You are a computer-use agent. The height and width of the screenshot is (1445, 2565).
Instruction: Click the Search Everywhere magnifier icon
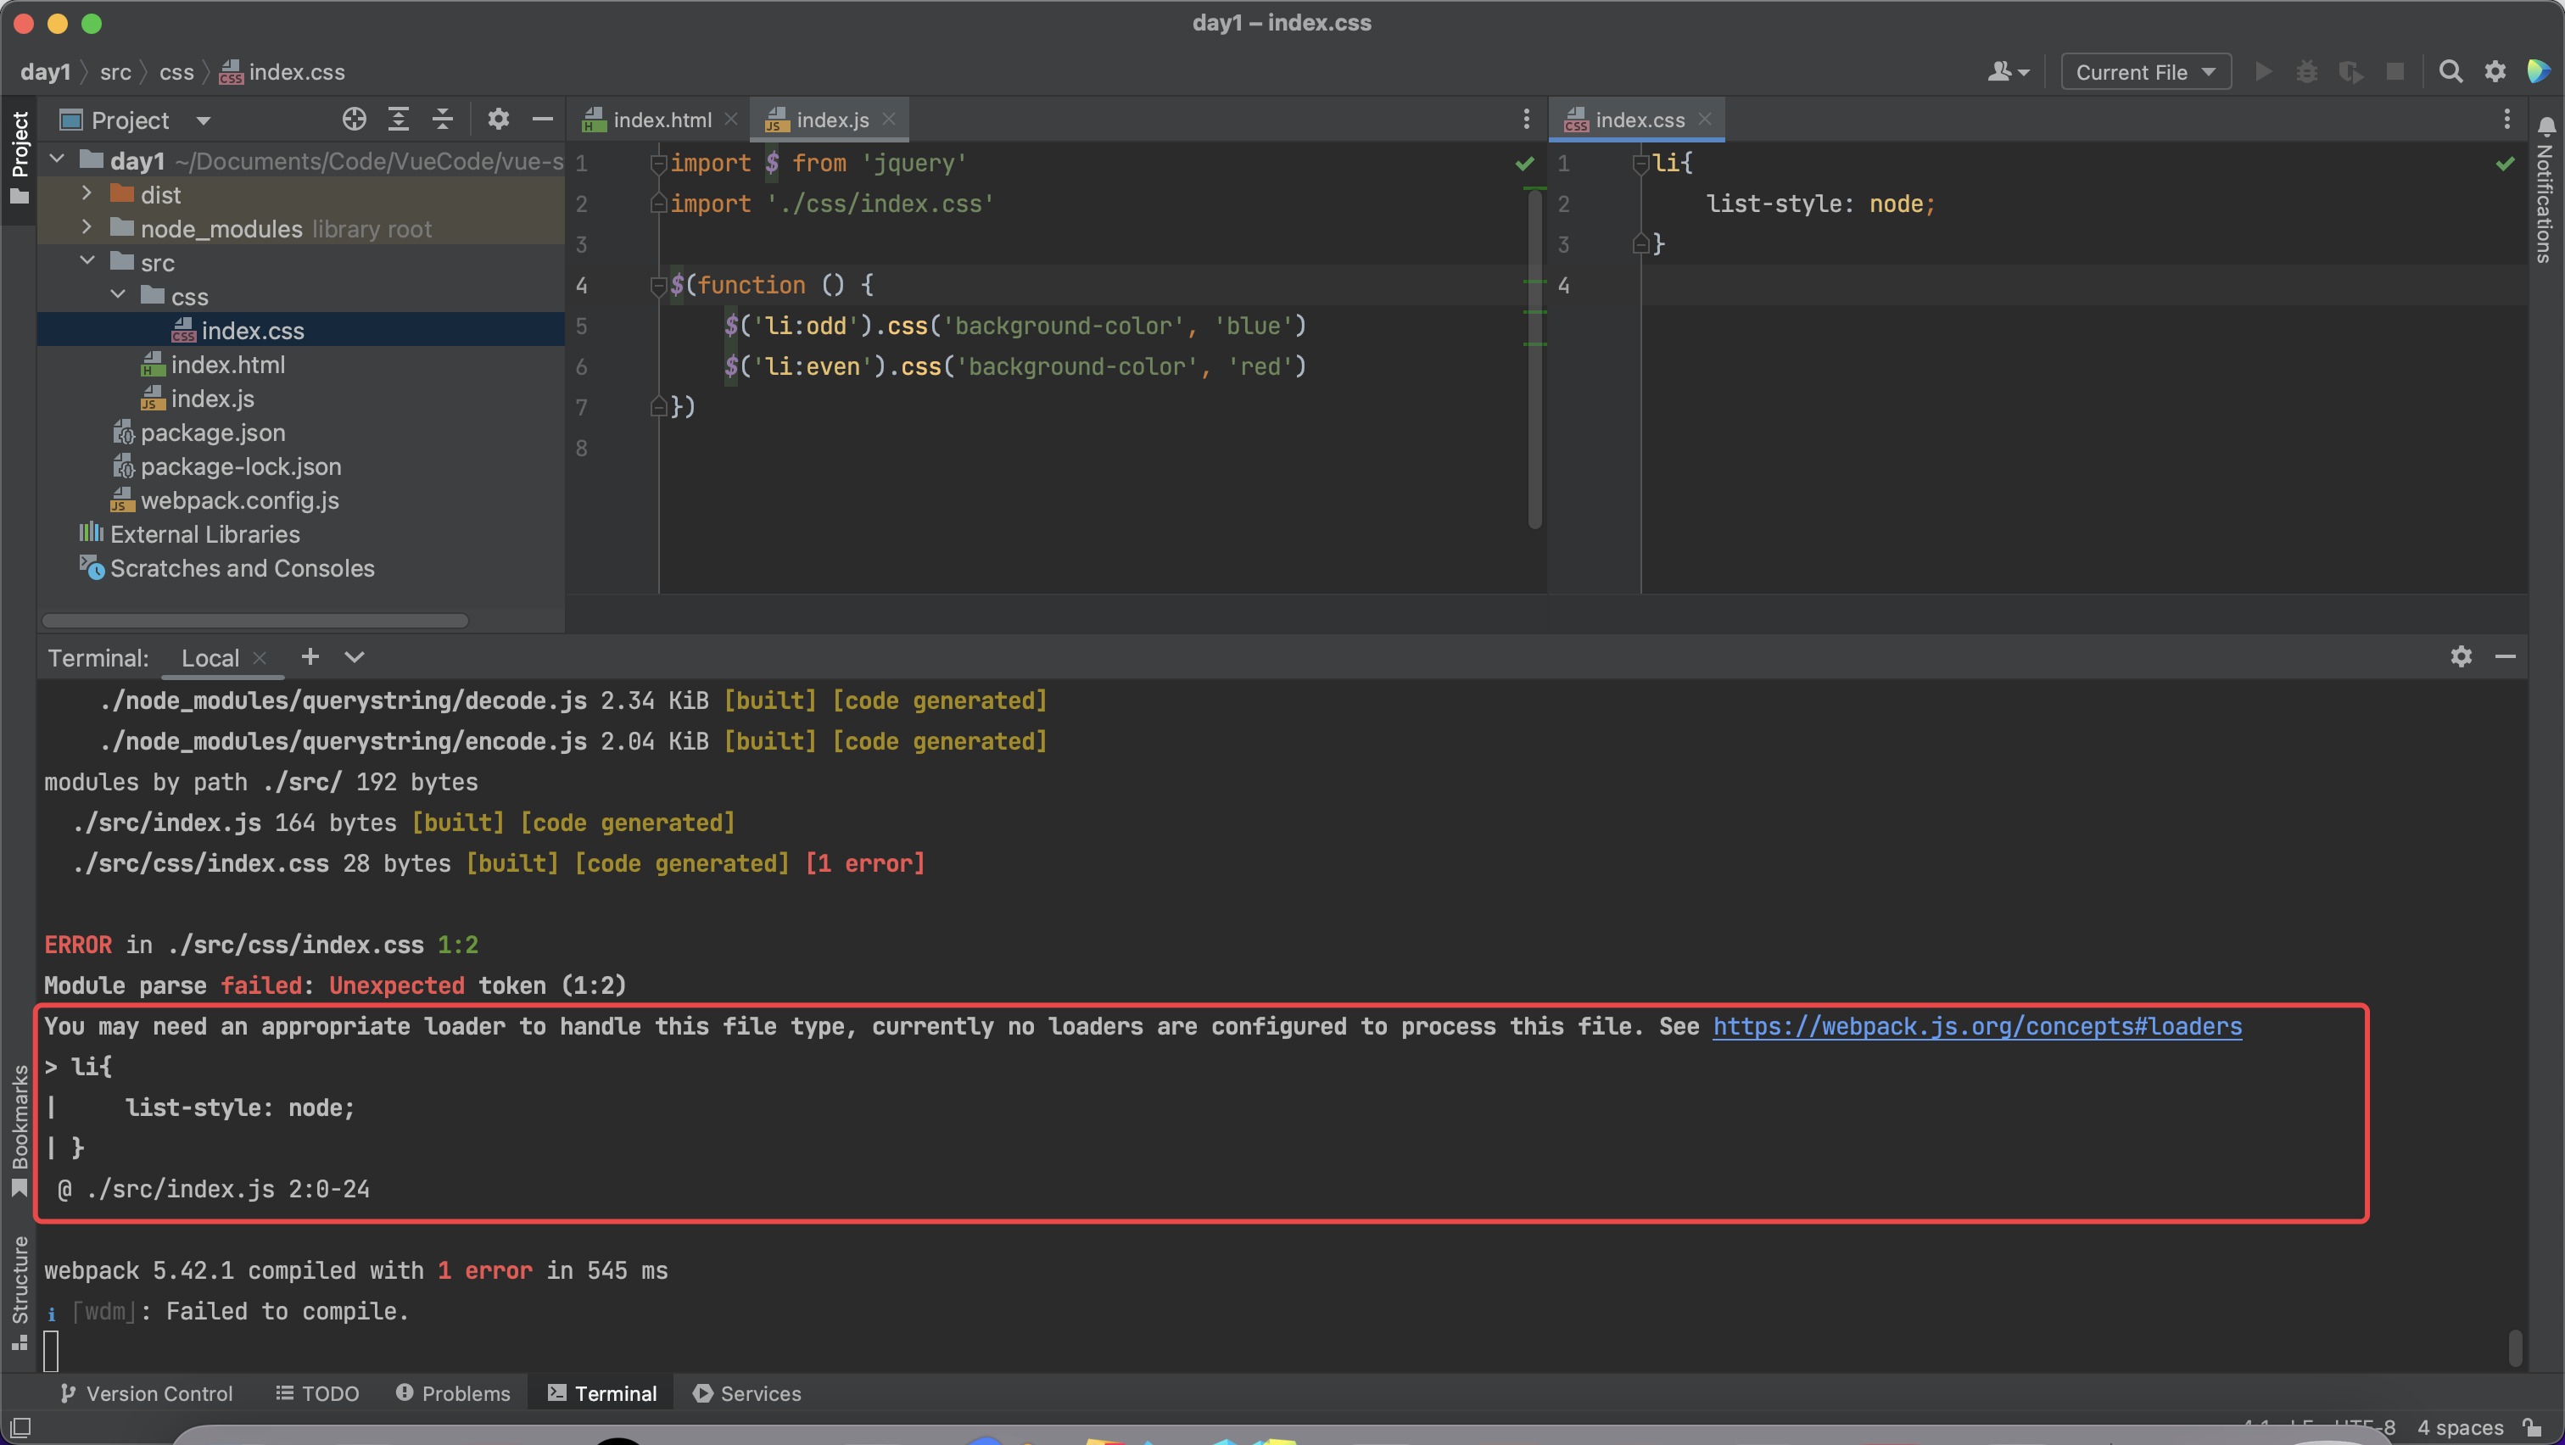click(x=2450, y=71)
